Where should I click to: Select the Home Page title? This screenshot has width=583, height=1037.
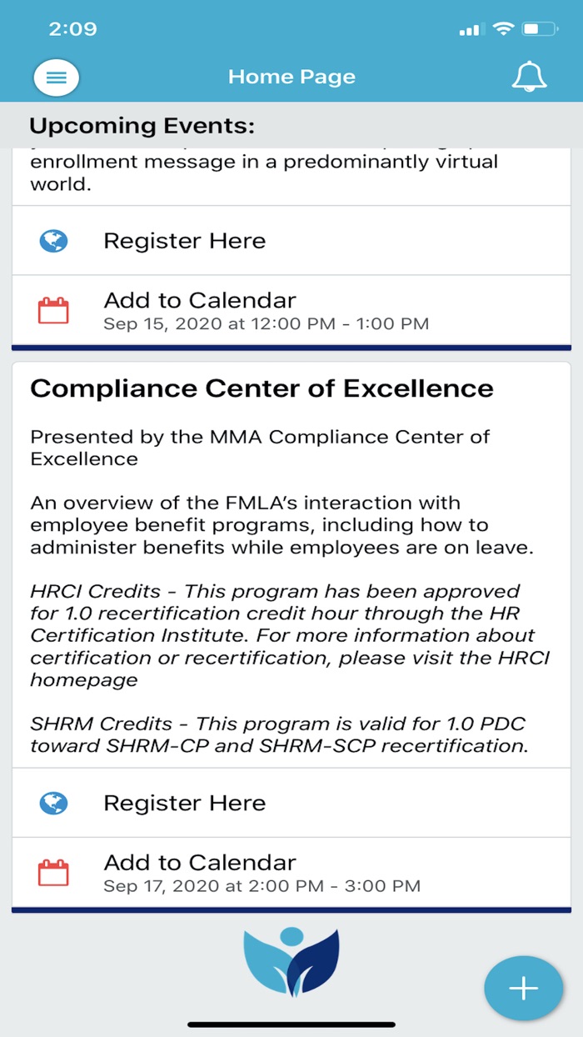tap(291, 77)
